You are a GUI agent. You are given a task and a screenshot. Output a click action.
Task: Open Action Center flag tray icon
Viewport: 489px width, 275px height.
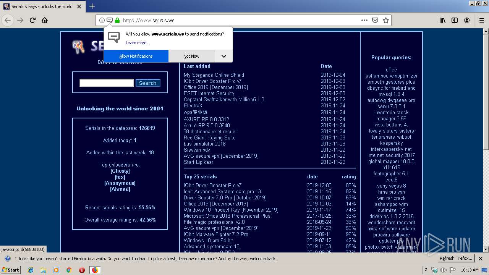pyautogui.click(x=452, y=270)
